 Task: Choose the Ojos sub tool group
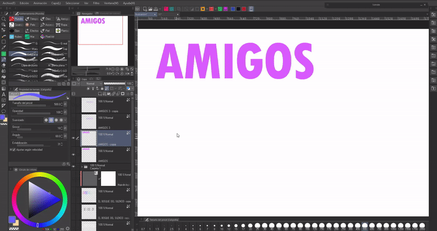click(16, 31)
